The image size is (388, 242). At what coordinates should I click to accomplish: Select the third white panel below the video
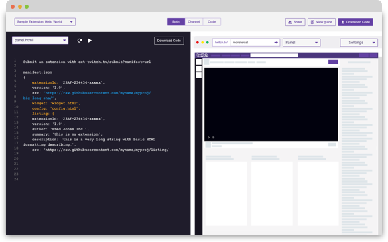[318, 193]
